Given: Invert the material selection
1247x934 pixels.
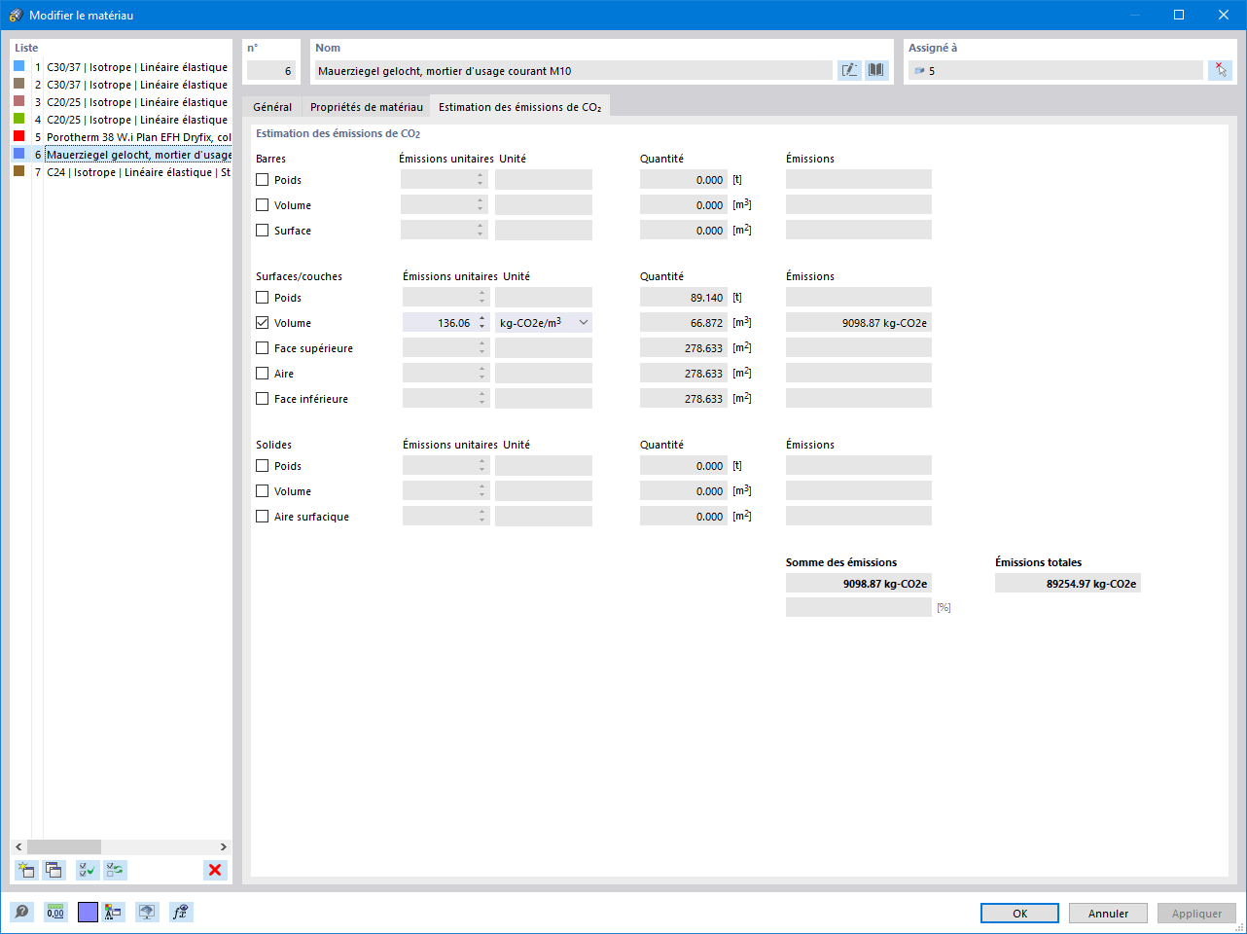Looking at the screenshot, I should point(116,870).
